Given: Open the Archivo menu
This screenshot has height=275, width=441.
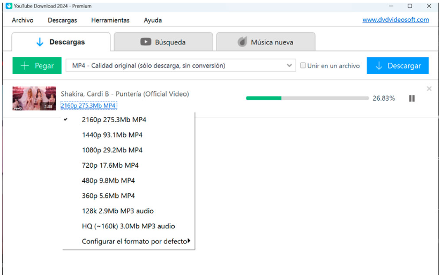Looking at the screenshot, I should point(23,20).
